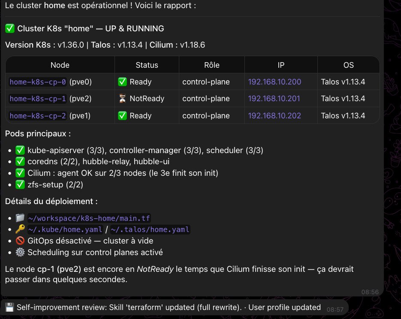Click the hourglass icon next to NotReady
Screen dimensions: 401x319
pos(122,99)
